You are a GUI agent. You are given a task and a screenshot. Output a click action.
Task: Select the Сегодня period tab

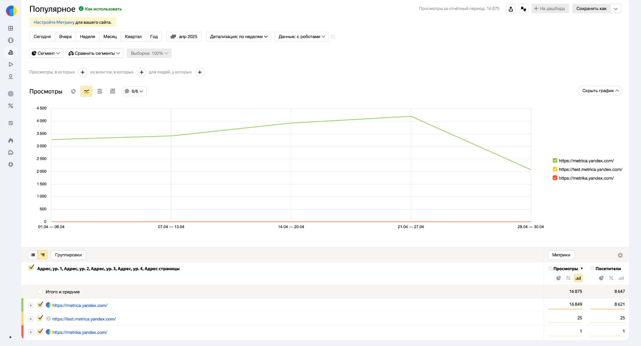[x=42, y=37]
